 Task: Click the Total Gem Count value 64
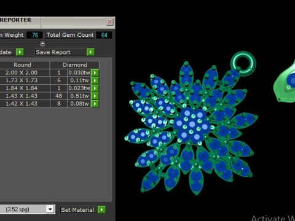(104, 35)
